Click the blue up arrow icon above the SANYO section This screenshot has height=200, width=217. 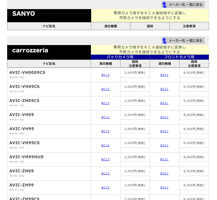164,5
